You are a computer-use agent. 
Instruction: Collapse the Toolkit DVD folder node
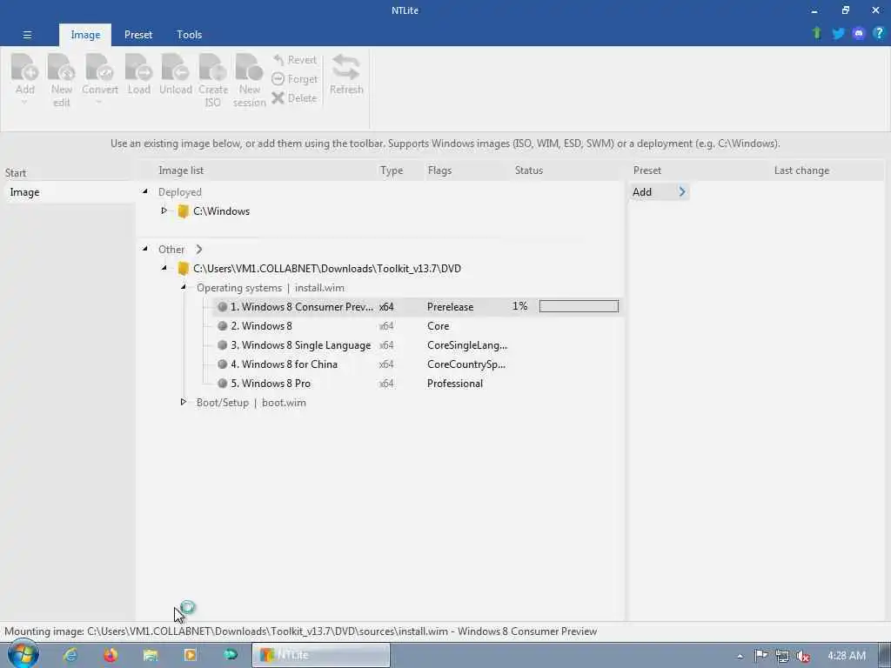click(164, 268)
